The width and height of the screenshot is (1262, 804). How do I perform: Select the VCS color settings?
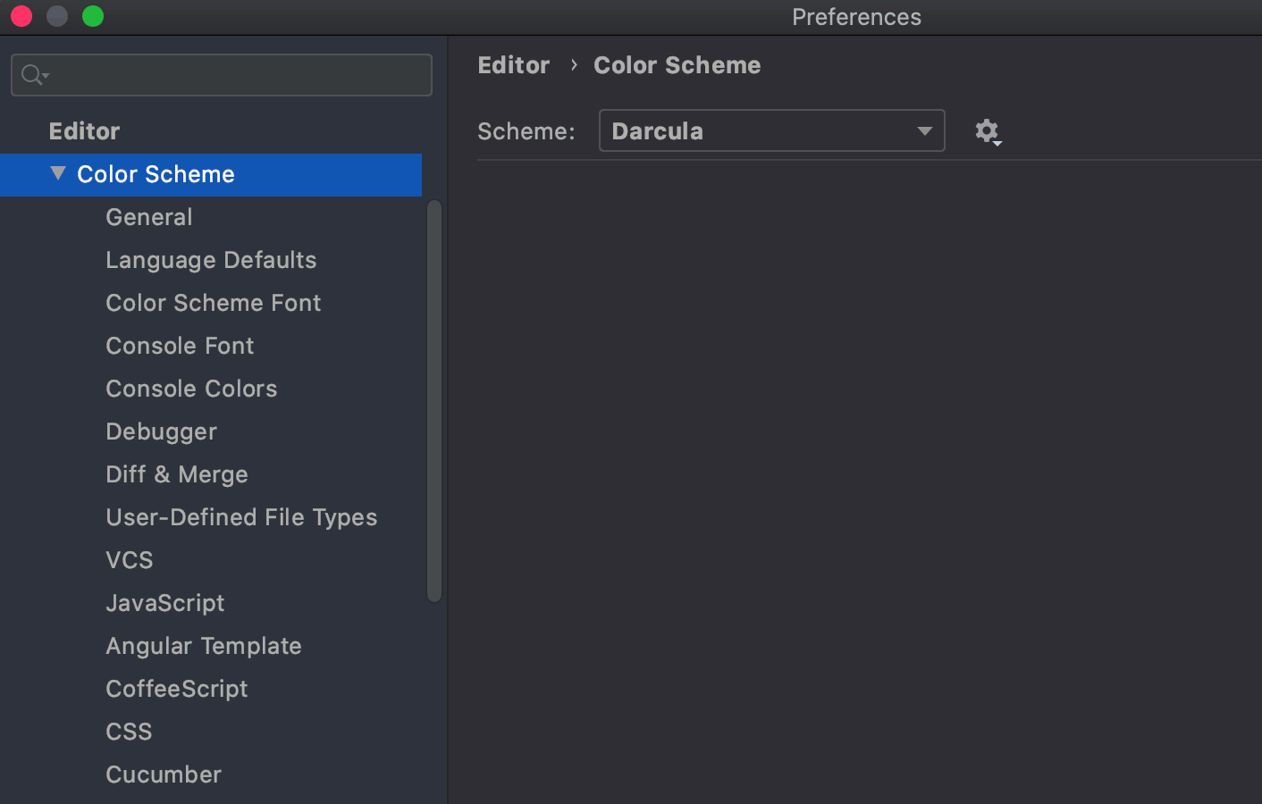tap(129, 560)
